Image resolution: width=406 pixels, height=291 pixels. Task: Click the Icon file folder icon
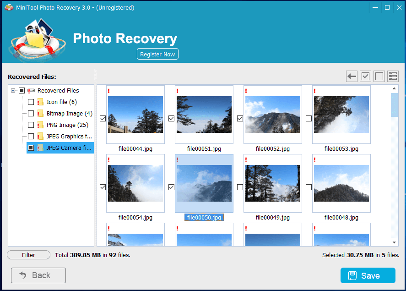pyautogui.click(x=40, y=102)
